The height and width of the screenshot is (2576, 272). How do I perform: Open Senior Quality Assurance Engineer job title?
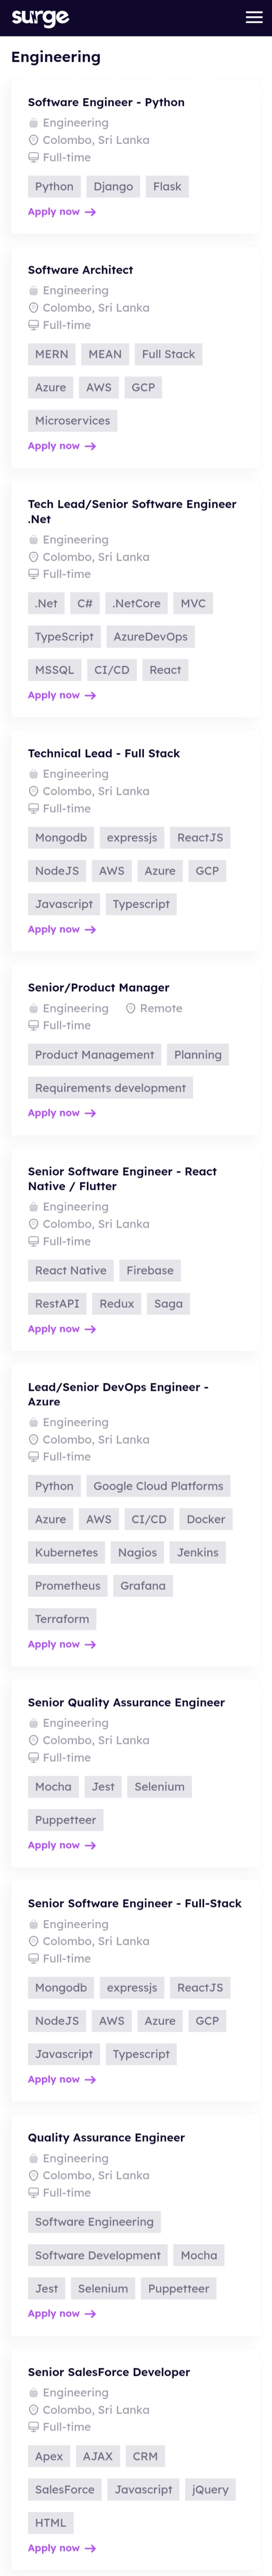tap(126, 1702)
